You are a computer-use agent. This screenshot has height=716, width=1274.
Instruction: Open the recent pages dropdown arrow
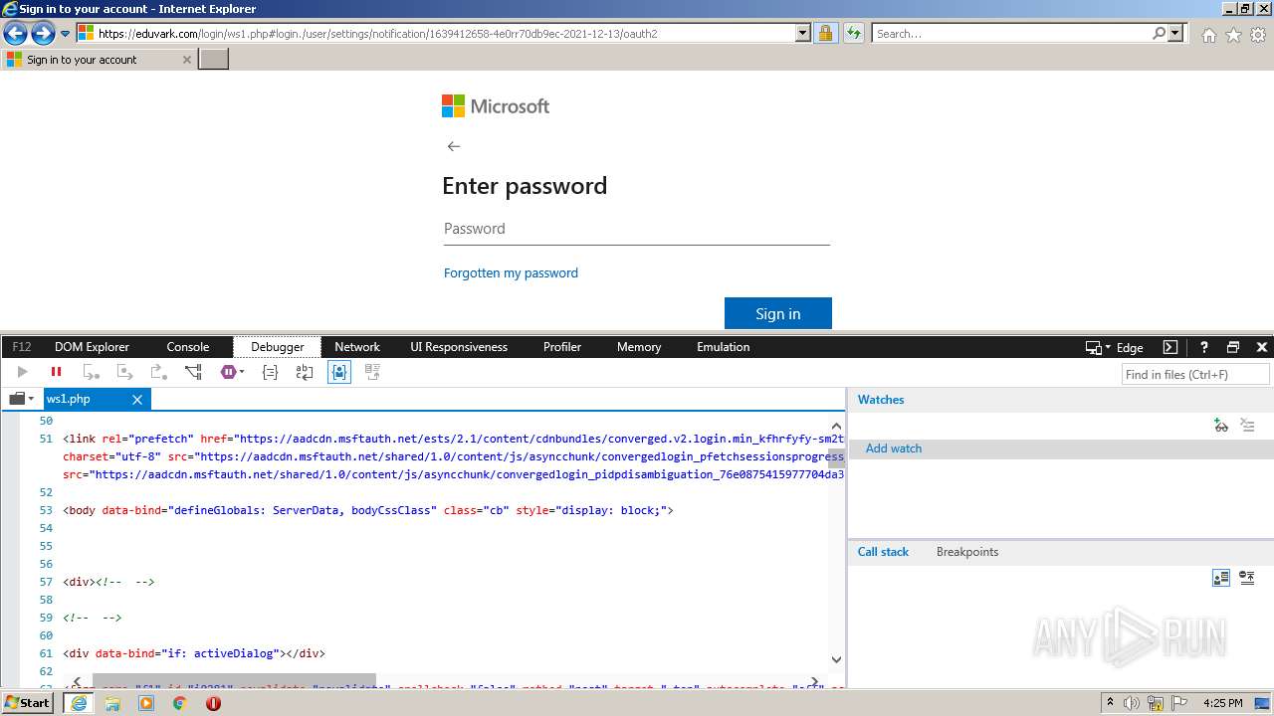coord(66,34)
